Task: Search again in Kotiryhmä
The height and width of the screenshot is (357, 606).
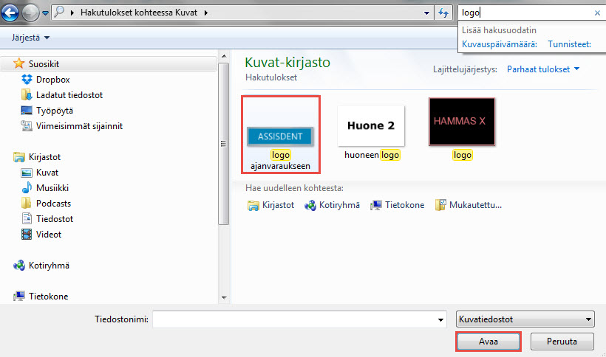Action: (x=332, y=205)
